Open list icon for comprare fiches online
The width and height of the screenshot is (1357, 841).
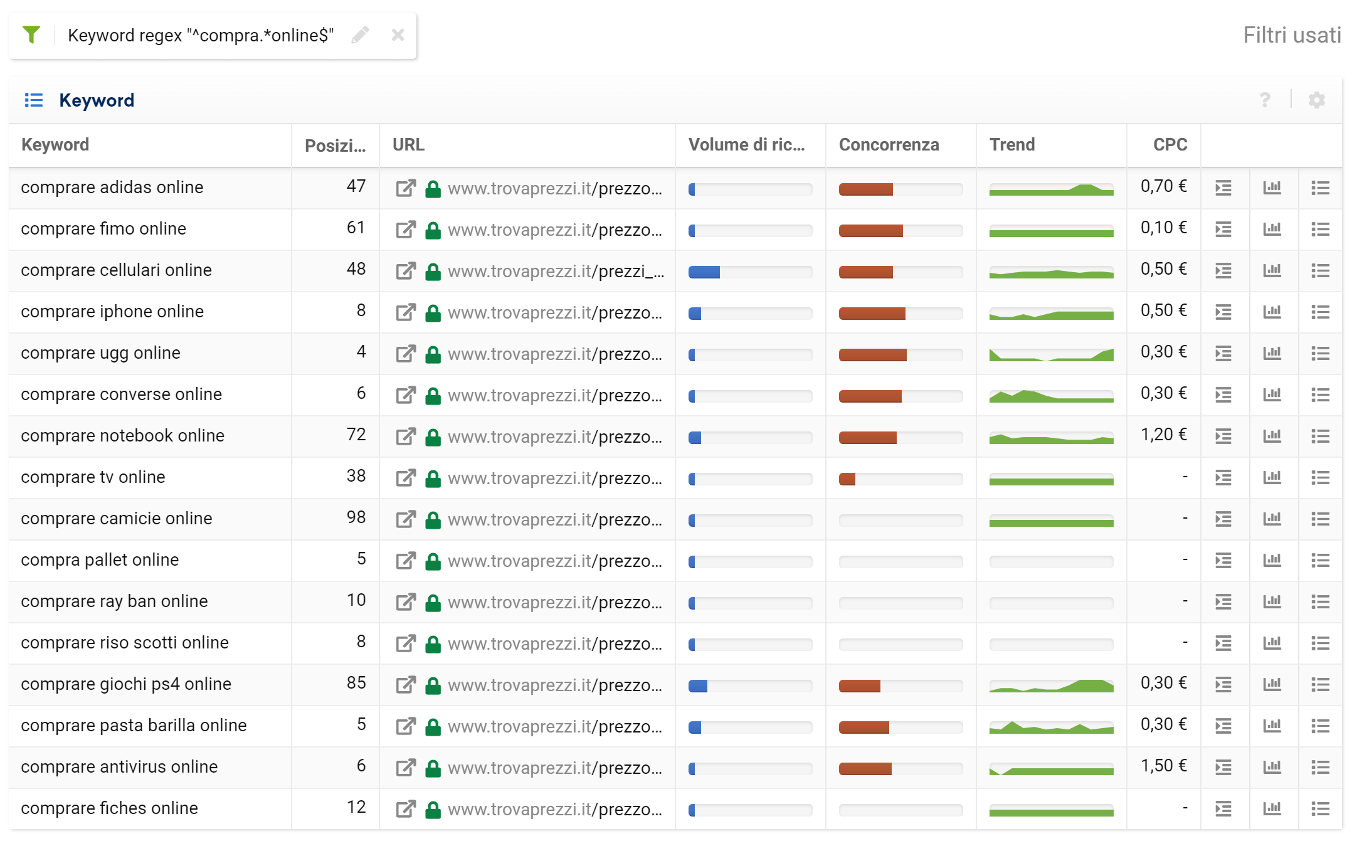[x=1321, y=808]
